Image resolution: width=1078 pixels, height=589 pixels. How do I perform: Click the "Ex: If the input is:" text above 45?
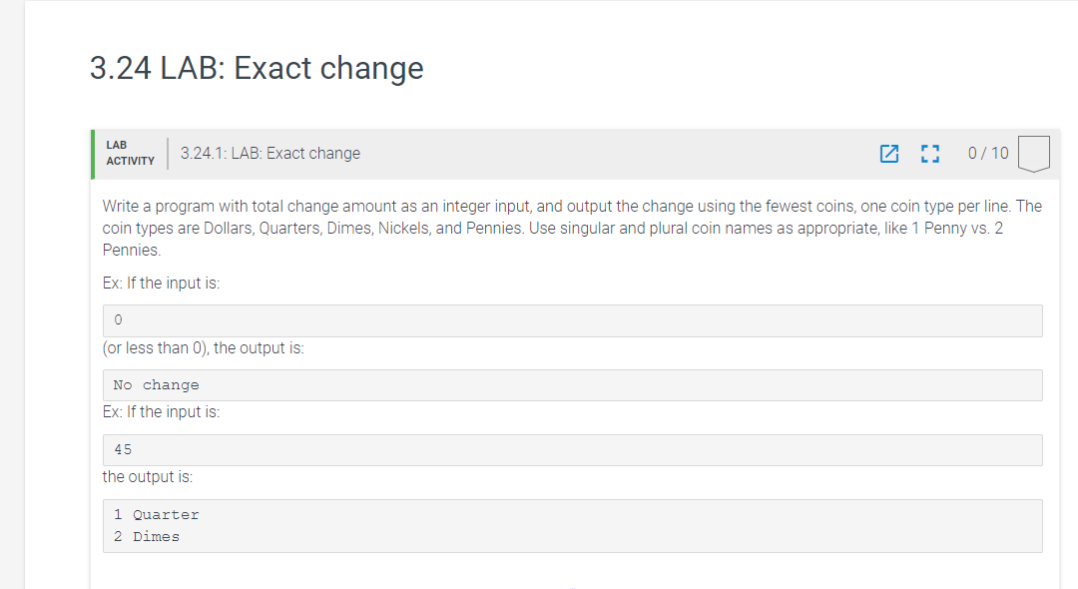161,412
